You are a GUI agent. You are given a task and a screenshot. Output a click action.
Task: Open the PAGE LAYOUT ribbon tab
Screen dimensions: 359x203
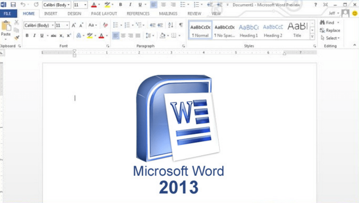pos(104,13)
